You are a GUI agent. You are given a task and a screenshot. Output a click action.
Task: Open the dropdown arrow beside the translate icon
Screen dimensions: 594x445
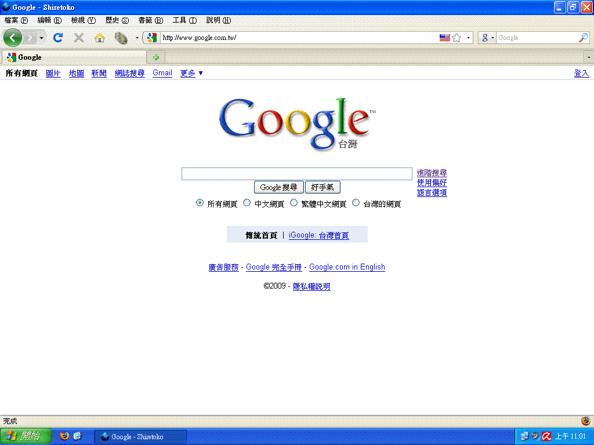137,38
